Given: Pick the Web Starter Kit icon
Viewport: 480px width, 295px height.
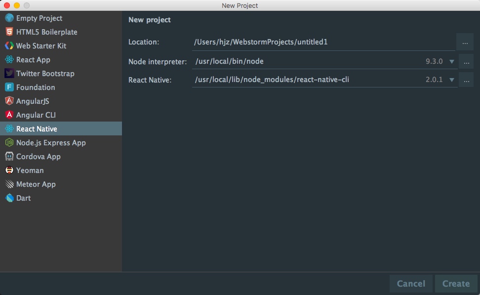Looking at the screenshot, I should (9, 45).
